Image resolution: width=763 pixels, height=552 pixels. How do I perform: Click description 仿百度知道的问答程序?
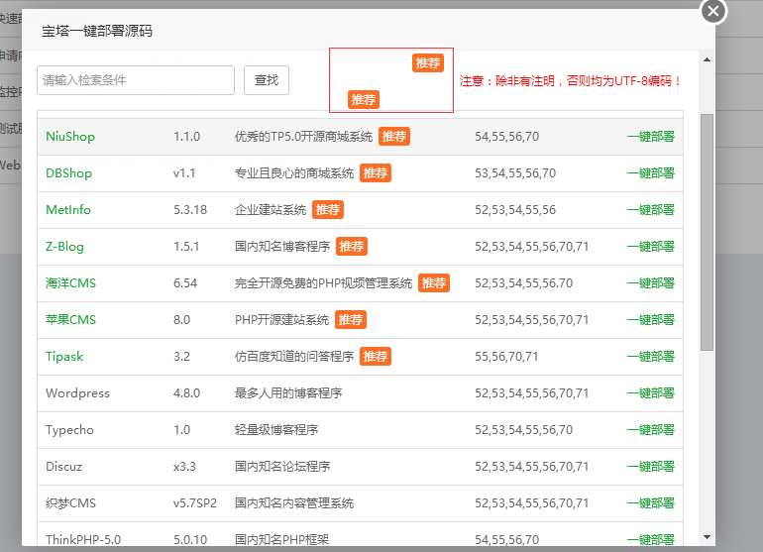(294, 357)
